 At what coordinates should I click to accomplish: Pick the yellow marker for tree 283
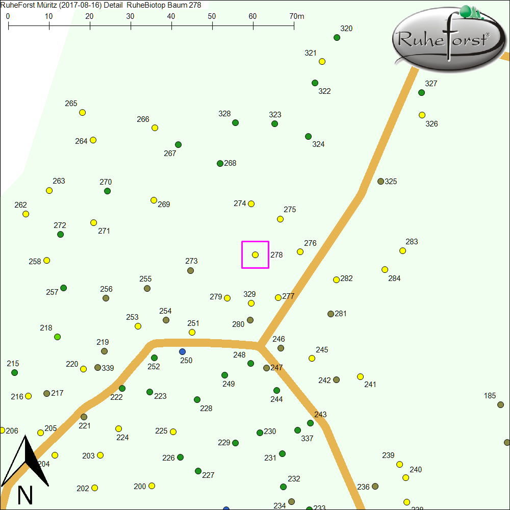coord(403,251)
